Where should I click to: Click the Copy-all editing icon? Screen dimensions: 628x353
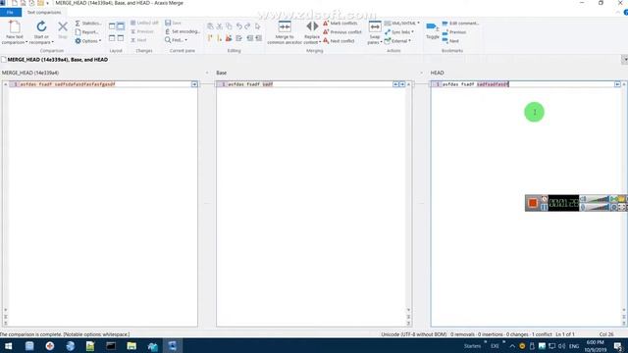[210, 26]
